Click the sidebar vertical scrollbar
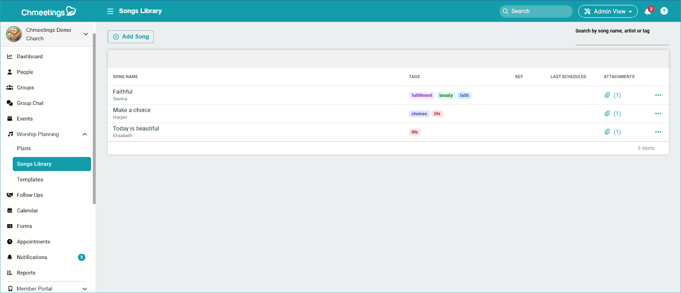The height and width of the screenshot is (293, 681). (x=94, y=119)
